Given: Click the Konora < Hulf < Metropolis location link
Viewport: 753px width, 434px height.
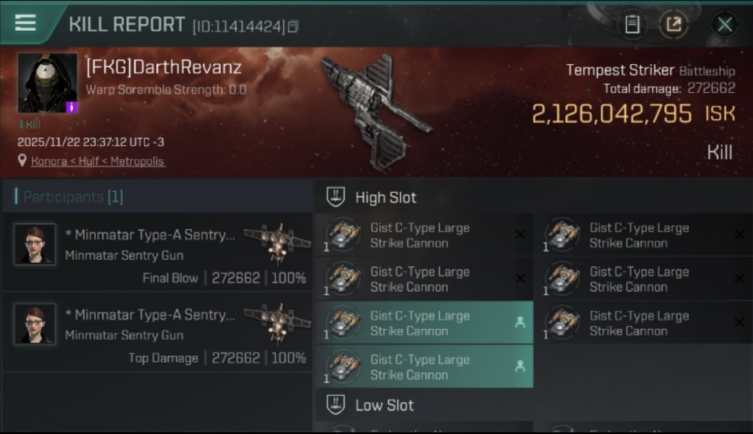Looking at the screenshot, I should coord(98,161).
